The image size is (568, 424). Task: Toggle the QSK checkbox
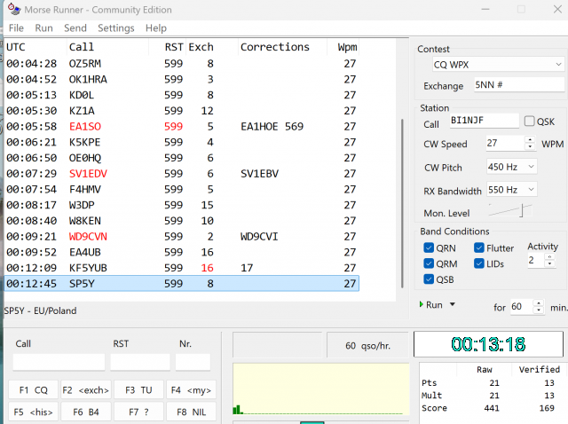(529, 121)
